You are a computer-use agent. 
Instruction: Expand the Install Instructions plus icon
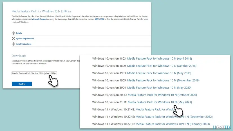pyautogui.click(x=14, y=44)
